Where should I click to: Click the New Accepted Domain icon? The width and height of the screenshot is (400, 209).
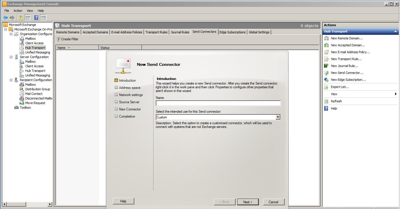click(326, 45)
